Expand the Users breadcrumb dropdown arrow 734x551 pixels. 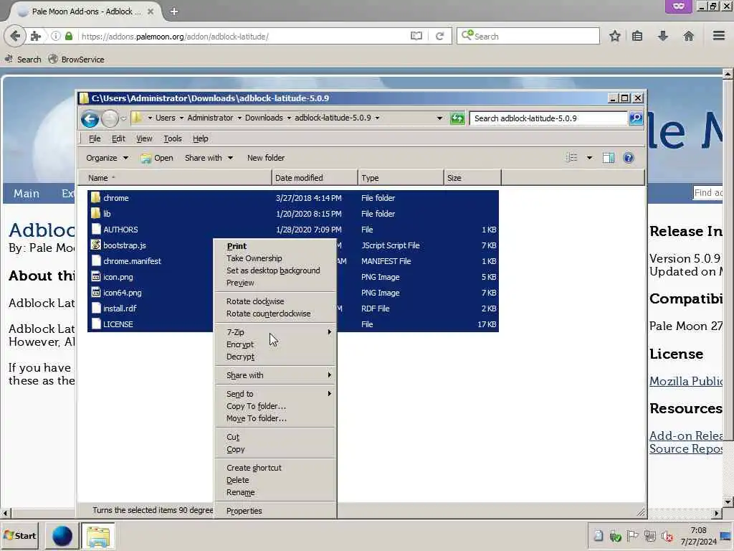pyautogui.click(x=181, y=118)
